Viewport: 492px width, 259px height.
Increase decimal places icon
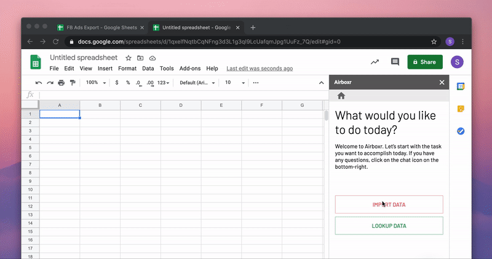point(150,83)
